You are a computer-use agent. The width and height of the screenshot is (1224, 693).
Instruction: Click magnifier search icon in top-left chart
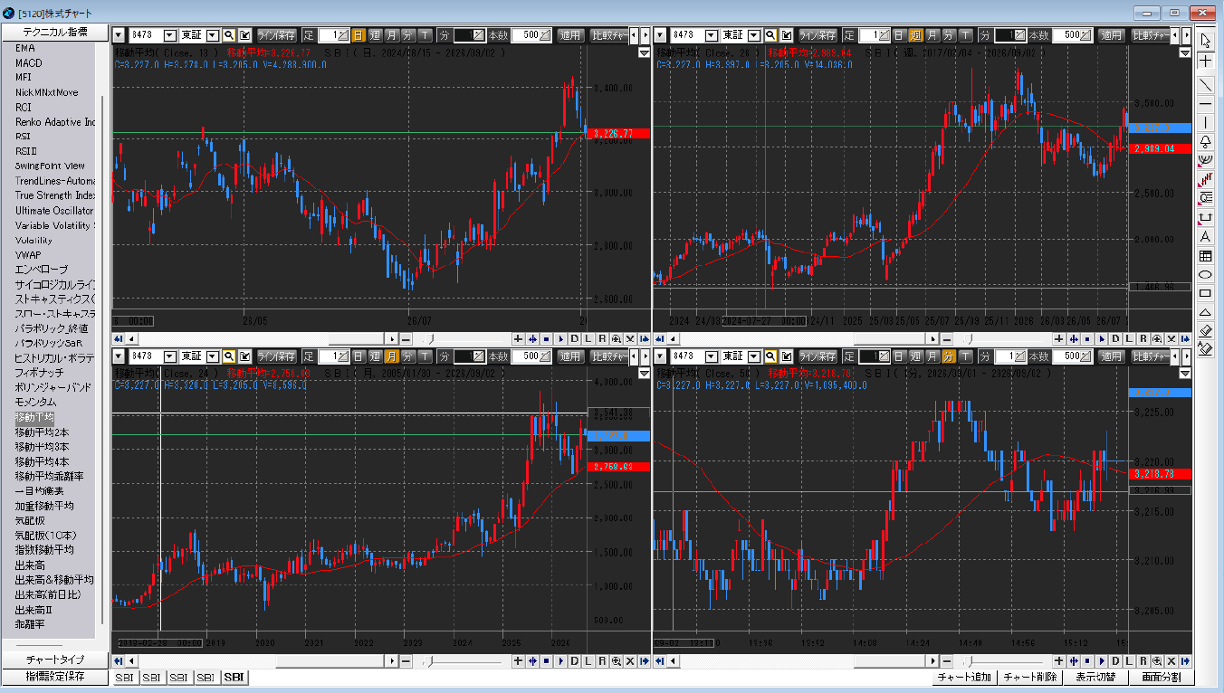click(x=229, y=35)
